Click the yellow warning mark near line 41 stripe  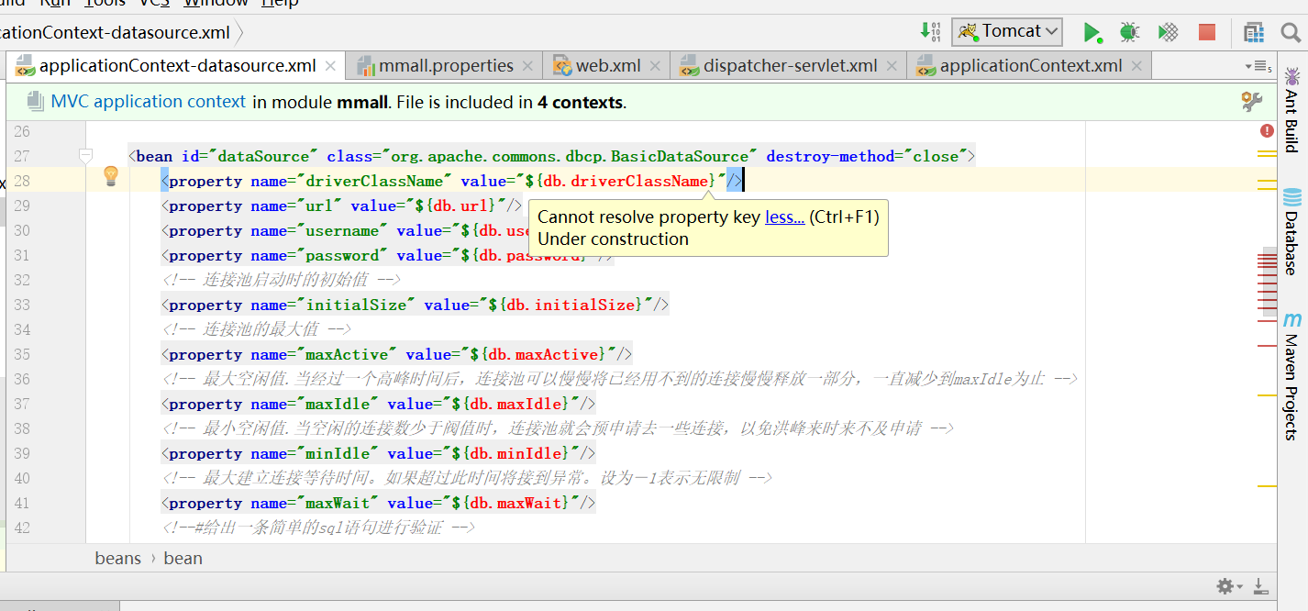[1267, 485]
